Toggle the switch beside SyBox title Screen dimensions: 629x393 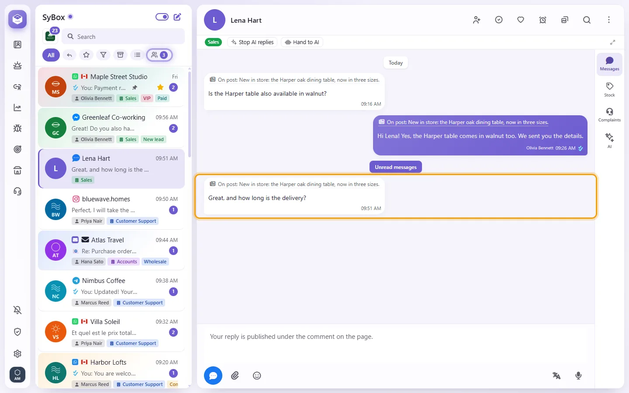coord(162,17)
